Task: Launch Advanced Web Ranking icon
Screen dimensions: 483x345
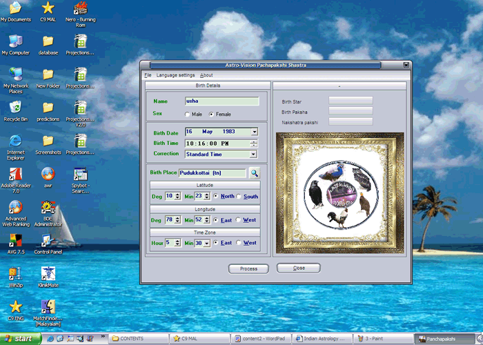Action: pyautogui.click(x=16, y=214)
